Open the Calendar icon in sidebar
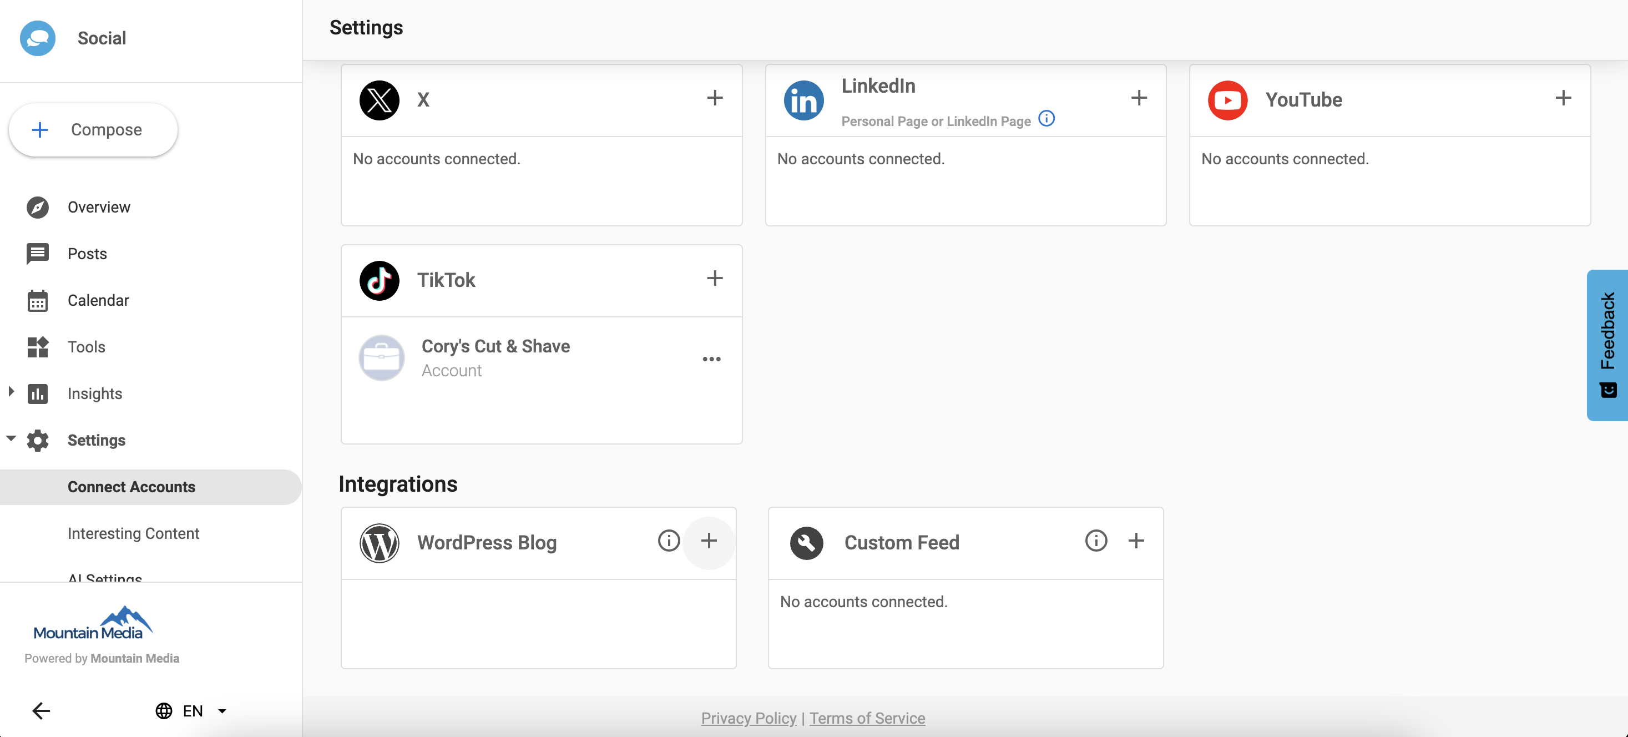1628x737 pixels. [38, 301]
